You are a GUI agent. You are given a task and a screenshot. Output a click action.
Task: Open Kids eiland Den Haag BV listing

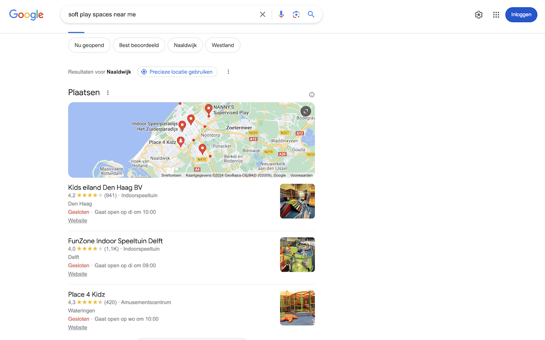(x=105, y=187)
